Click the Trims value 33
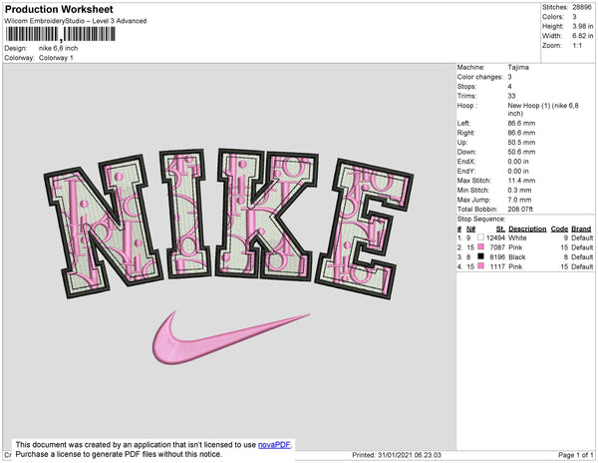598x463 pixels. point(511,96)
